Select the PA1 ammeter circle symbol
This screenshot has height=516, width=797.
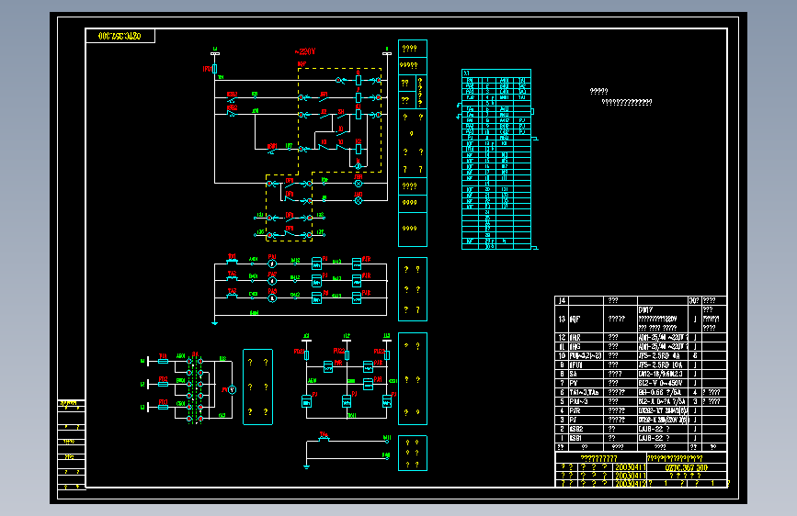pyautogui.click(x=272, y=264)
